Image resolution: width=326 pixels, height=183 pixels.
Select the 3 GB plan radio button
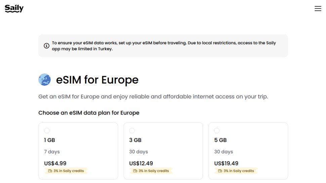pyautogui.click(x=132, y=131)
